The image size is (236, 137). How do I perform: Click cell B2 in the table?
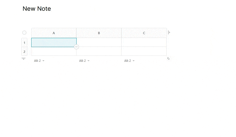click(x=99, y=51)
